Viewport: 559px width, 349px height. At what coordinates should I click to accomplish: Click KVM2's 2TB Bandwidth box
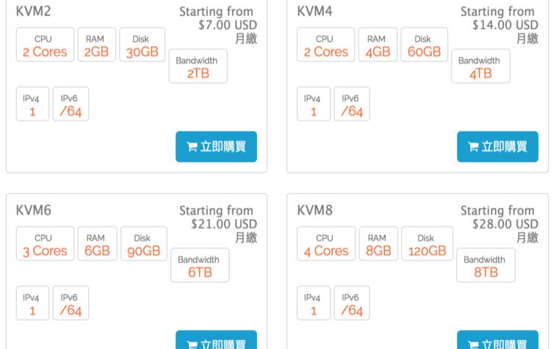point(198,66)
